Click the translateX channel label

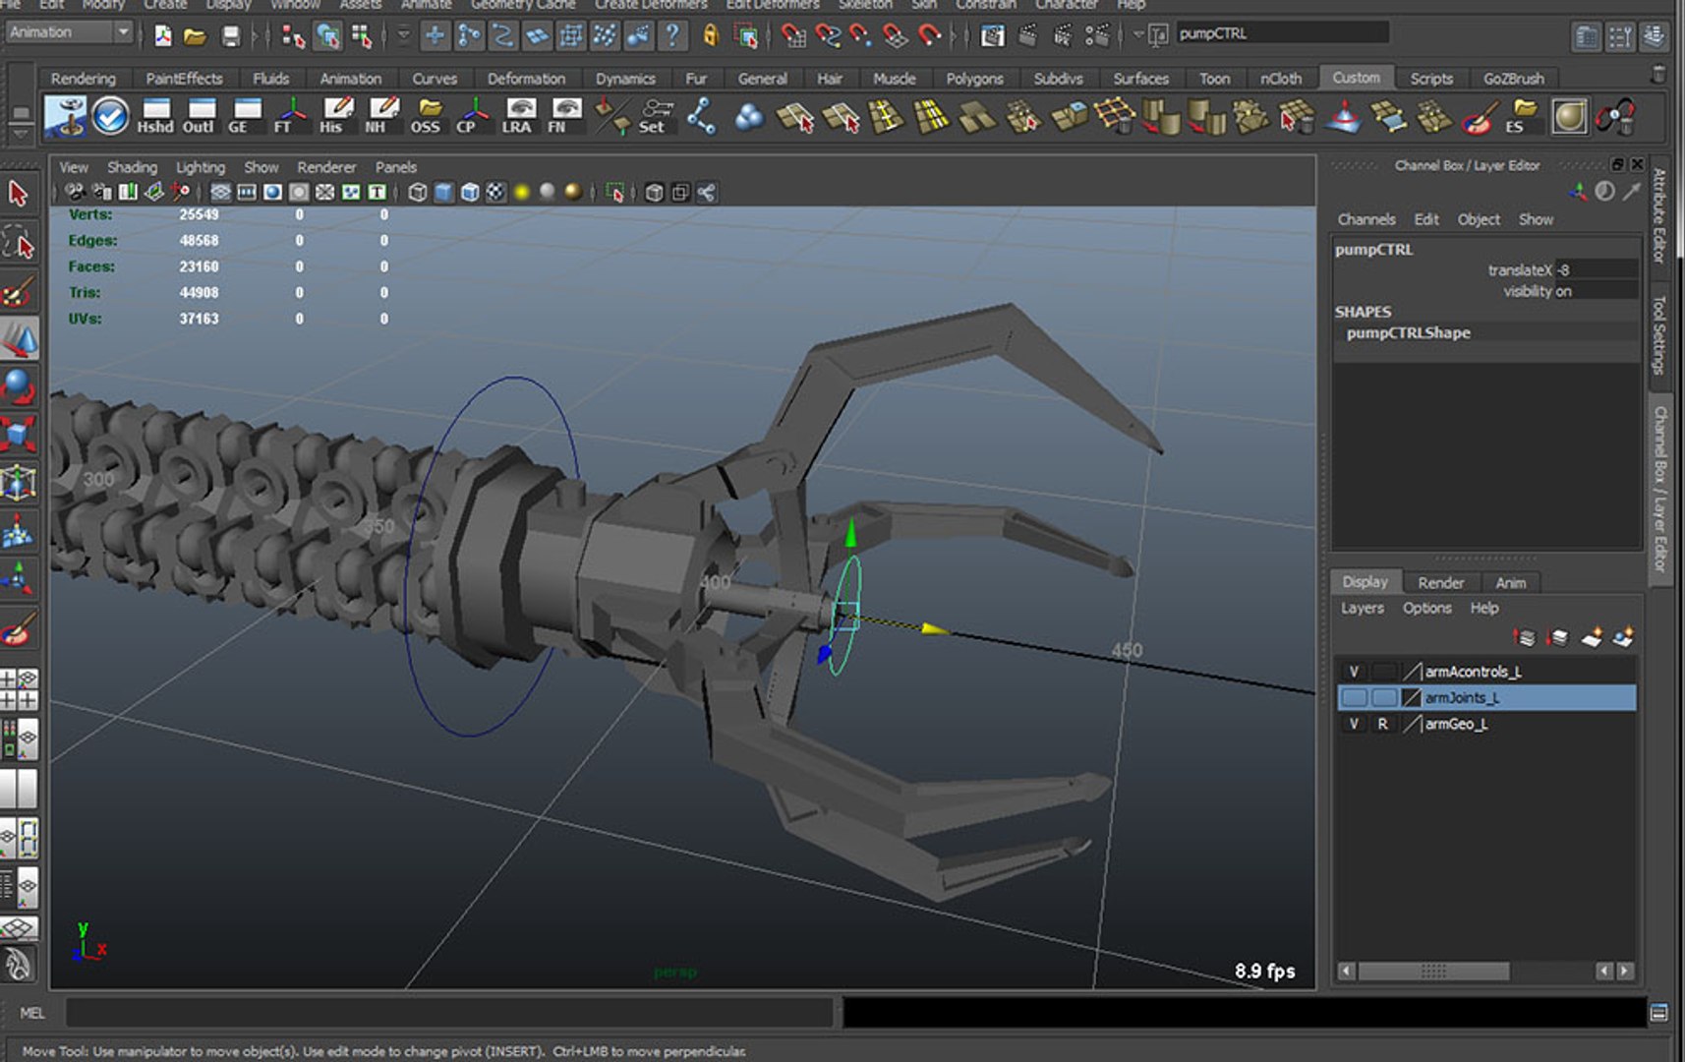click(x=1520, y=269)
